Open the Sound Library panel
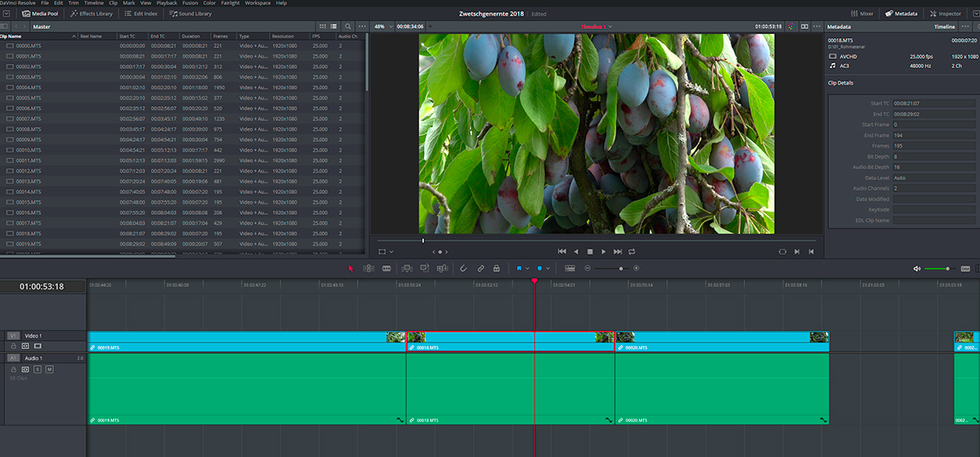980x457 pixels. coord(191,13)
